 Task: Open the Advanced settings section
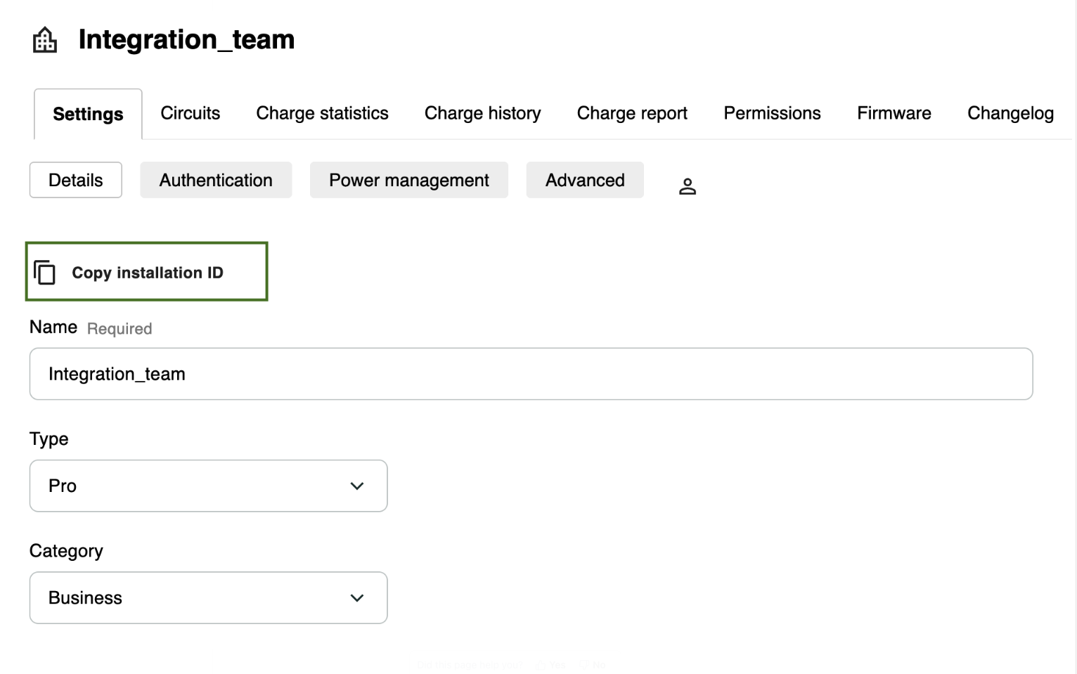(x=584, y=180)
